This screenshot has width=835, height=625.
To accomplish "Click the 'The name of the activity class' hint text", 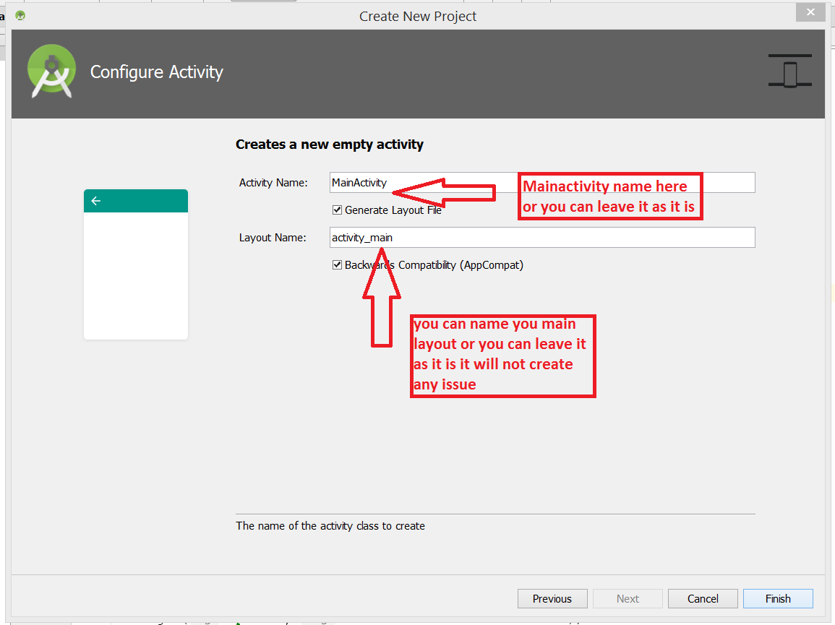I will coord(330,526).
